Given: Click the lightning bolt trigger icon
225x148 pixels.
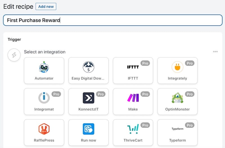Looking at the screenshot, I should (14, 55).
